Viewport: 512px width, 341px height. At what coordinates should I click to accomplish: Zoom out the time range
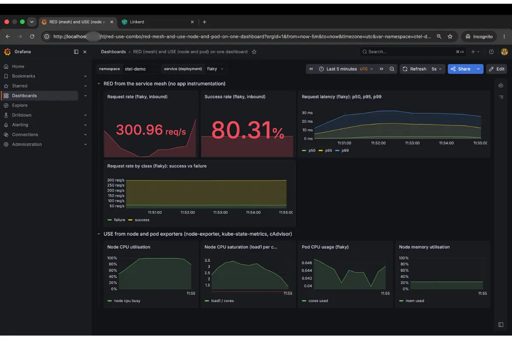coord(392,69)
